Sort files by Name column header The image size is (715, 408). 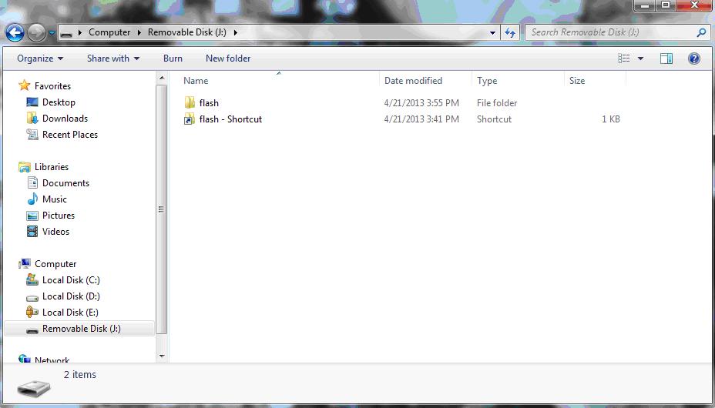[x=196, y=81]
